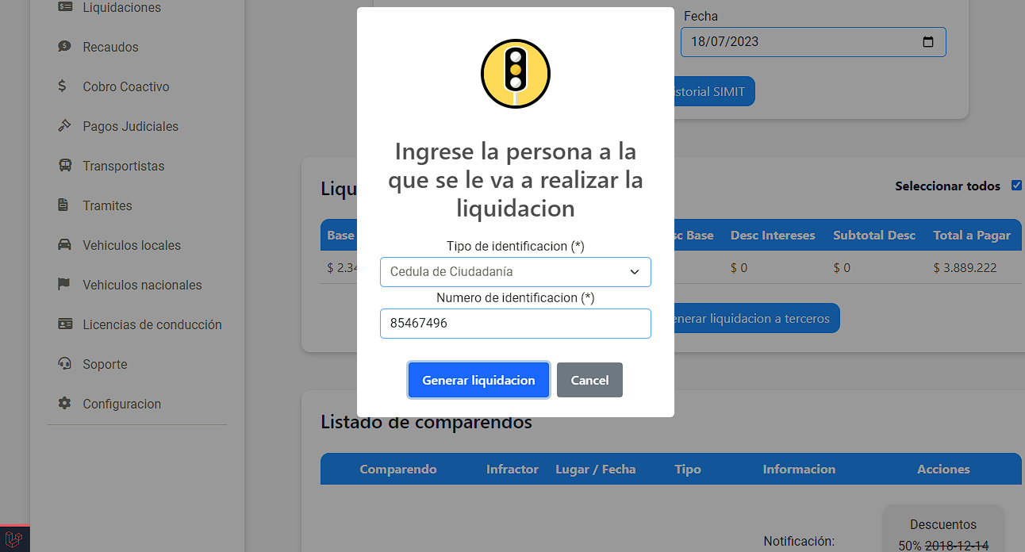1025x552 pixels.
Task: Click the Total a Pagar column header
Action: click(x=972, y=236)
